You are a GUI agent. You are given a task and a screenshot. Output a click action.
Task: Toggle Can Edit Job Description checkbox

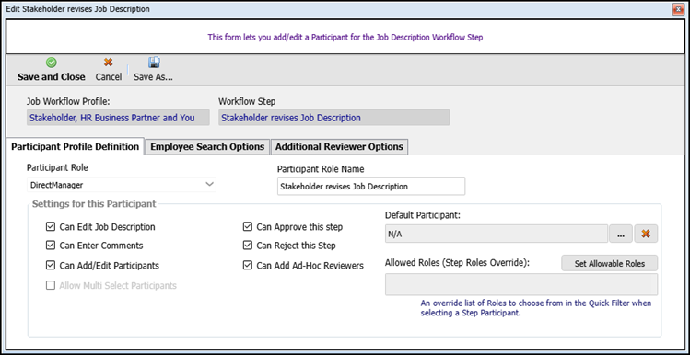click(x=50, y=227)
